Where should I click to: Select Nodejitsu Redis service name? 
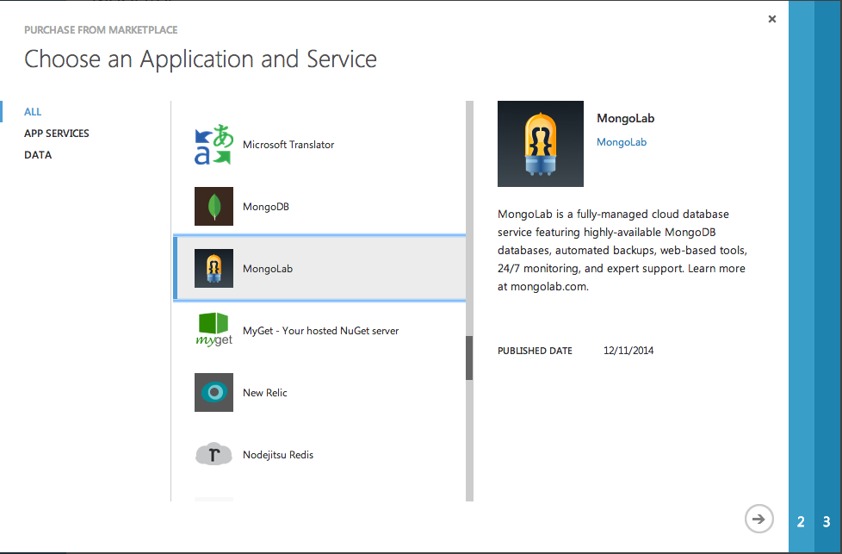[277, 455]
